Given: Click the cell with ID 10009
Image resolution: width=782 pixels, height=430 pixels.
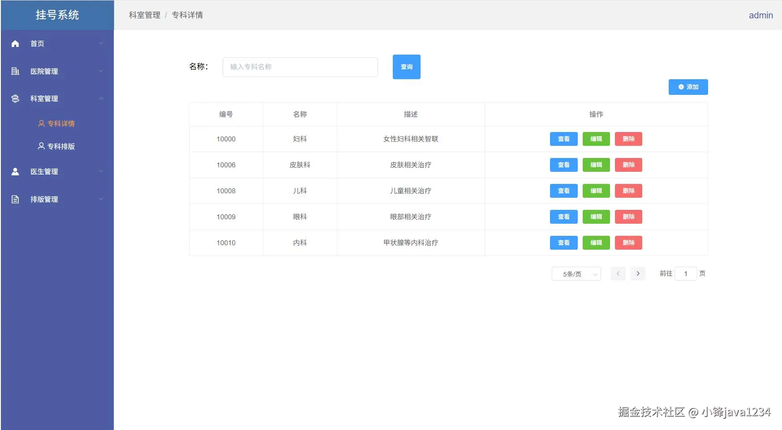Looking at the screenshot, I should click(x=226, y=217).
